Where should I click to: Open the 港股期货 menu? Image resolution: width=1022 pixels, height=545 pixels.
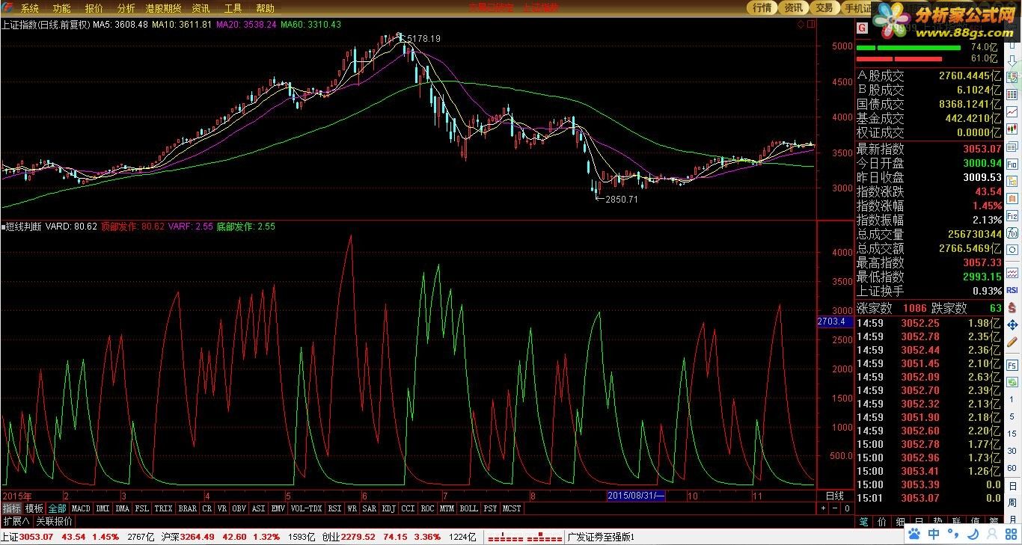coord(163,8)
